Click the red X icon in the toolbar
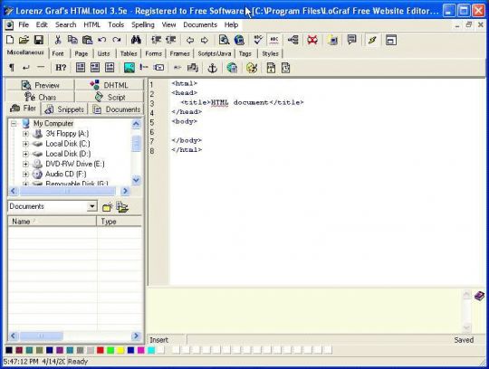 coord(312,40)
